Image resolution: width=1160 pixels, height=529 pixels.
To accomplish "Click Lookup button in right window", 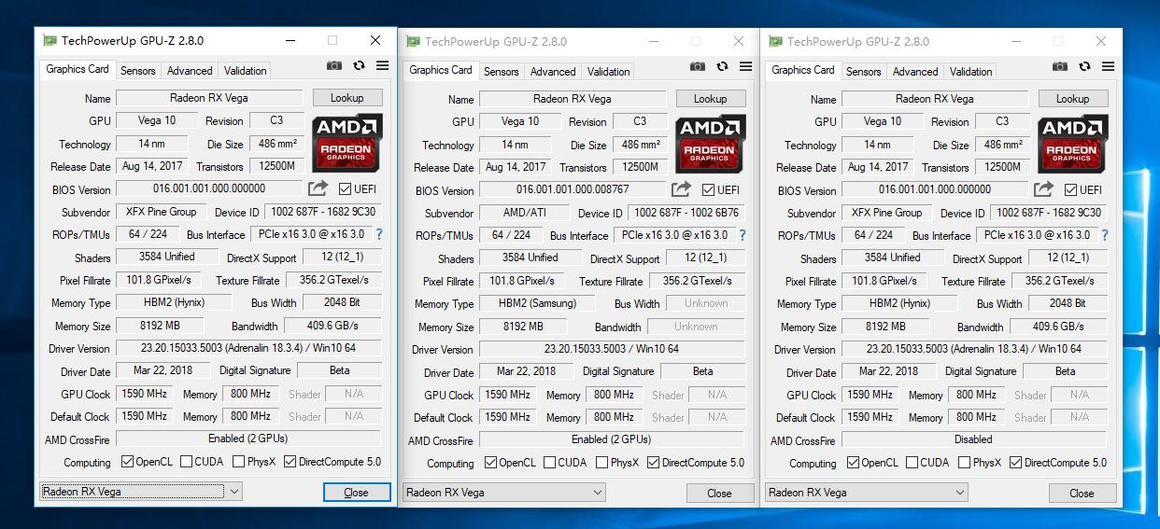I will click(1072, 99).
